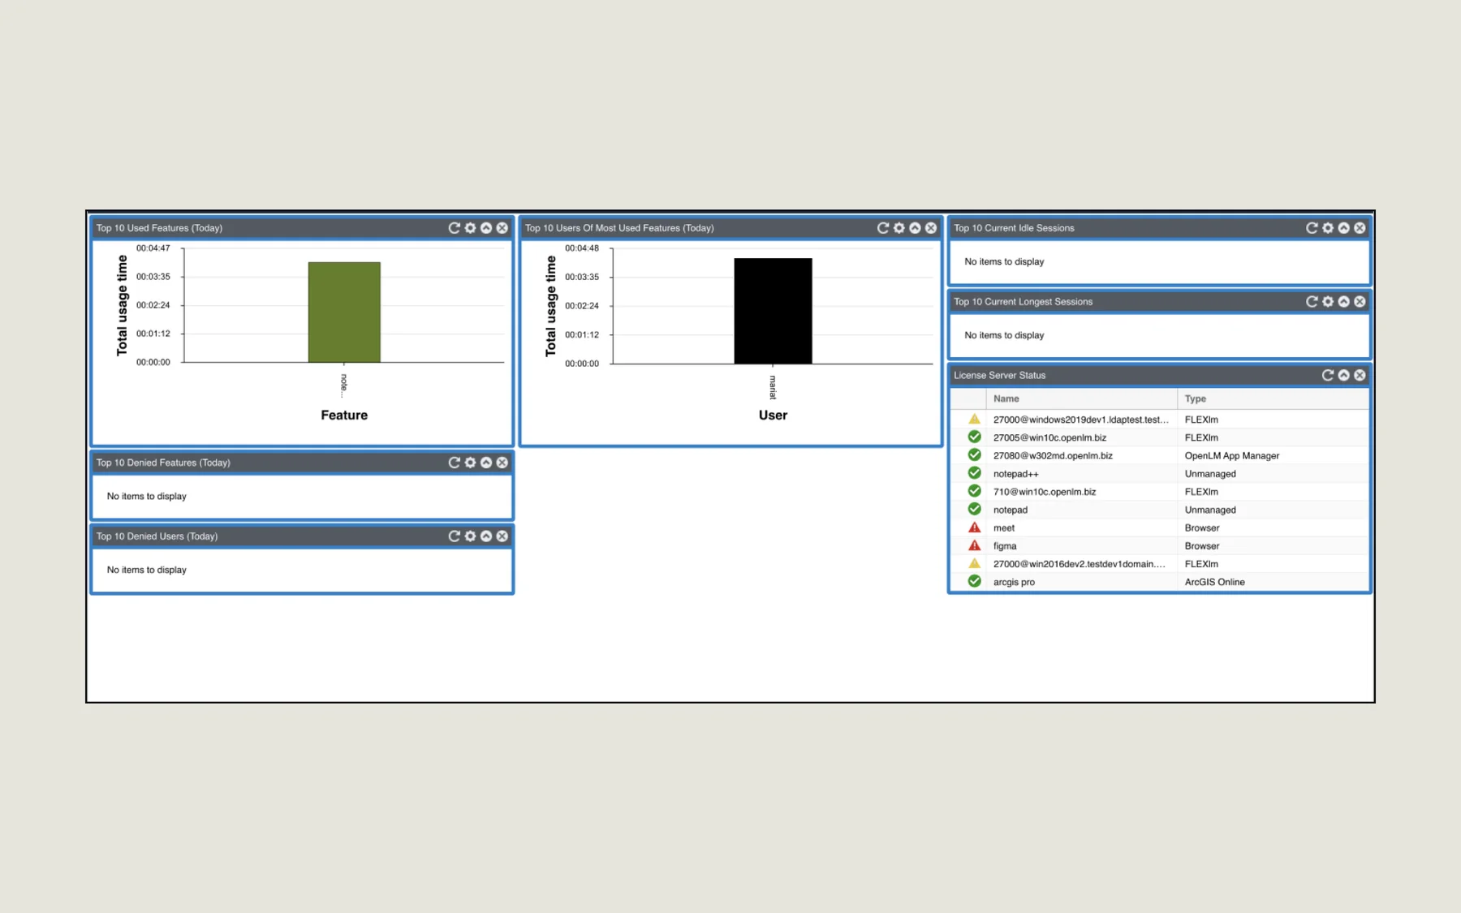
Task: Click red error icon for figma row
Action: coord(974,545)
